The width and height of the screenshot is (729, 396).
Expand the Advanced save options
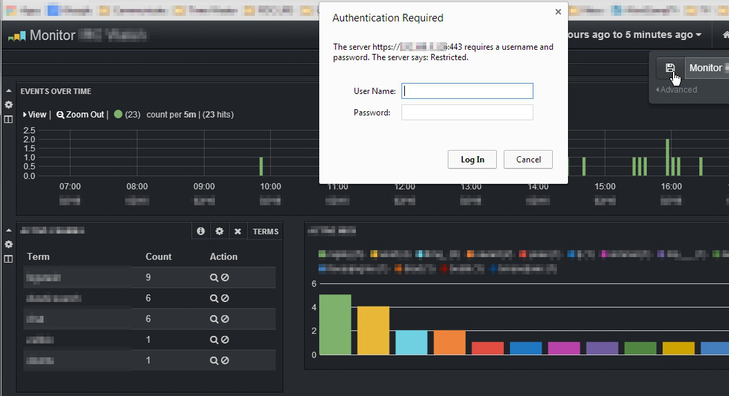click(x=676, y=90)
